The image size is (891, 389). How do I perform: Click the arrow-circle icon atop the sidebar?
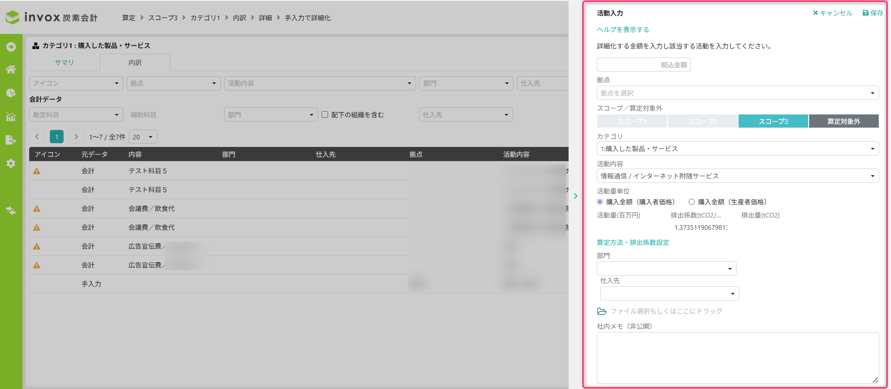click(11, 47)
